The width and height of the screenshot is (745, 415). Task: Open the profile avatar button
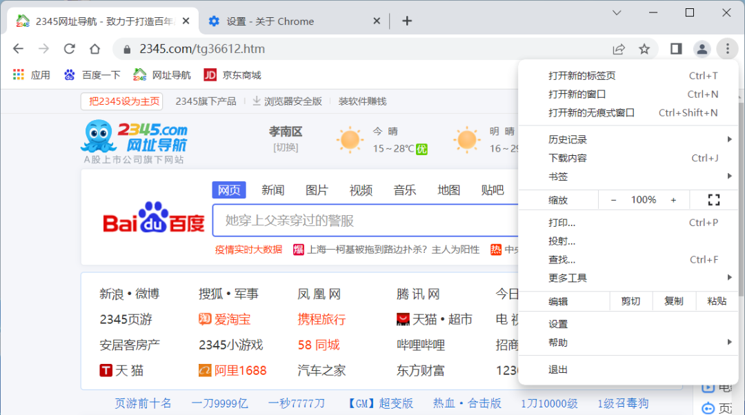coord(702,49)
